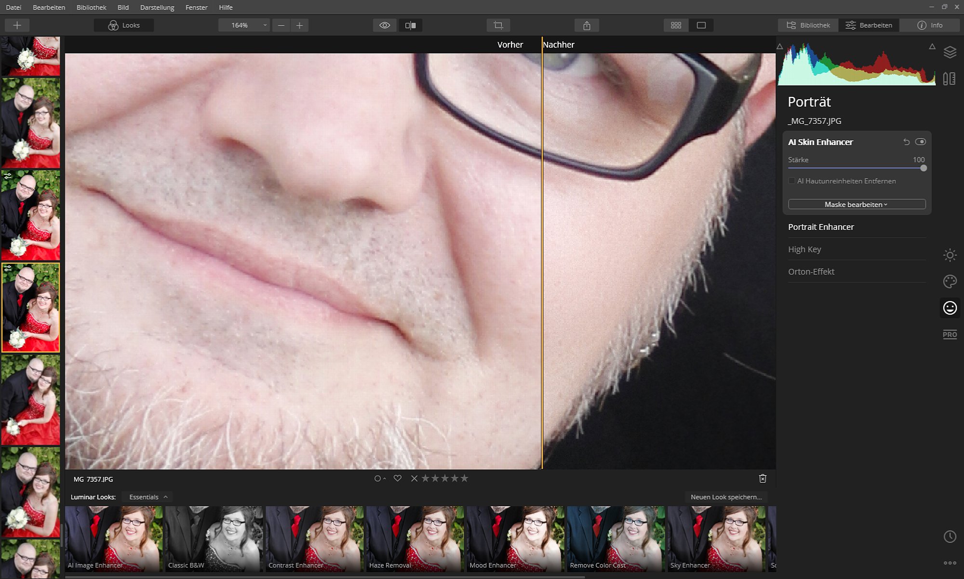Click the AI Skin Enhancer title
Image resolution: width=964 pixels, height=579 pixels.
coord(820,142)
